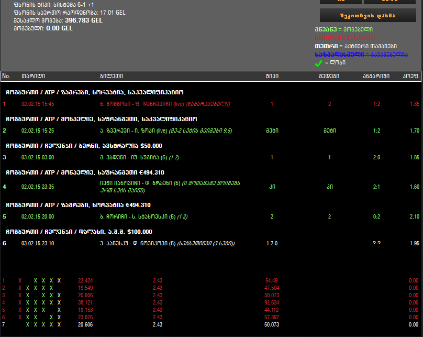This screenshot has width=423, height=337.
Task: Click the ბილეთი column header
Action: tap(112, 76)
